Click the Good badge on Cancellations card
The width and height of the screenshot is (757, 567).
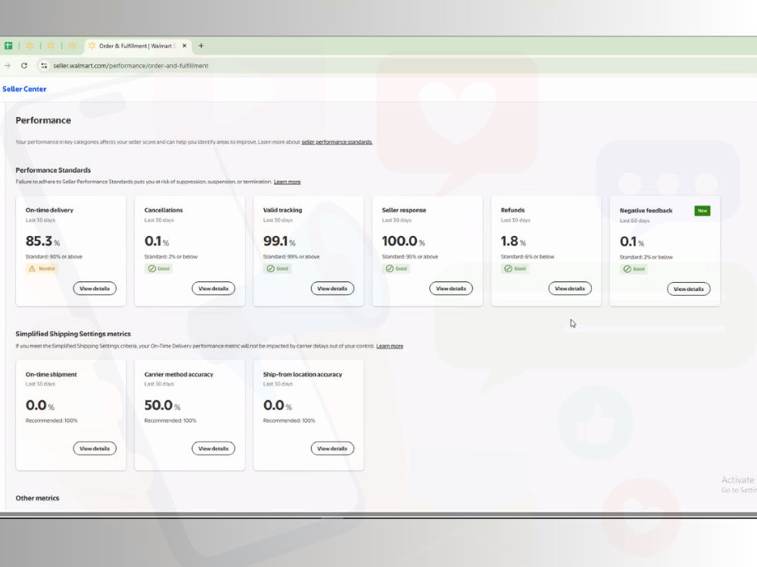158,268
